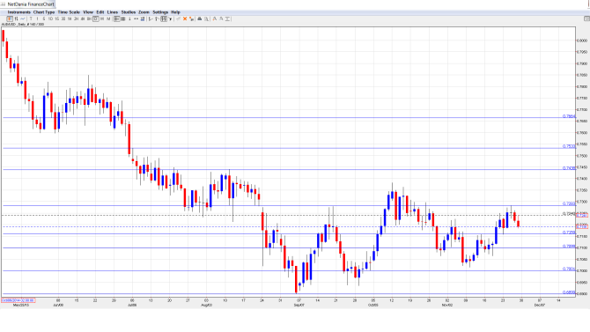Viewport: 590px width, 332px height.
Task: Click the boxed price scale icon
Action: tap(164, 18)
